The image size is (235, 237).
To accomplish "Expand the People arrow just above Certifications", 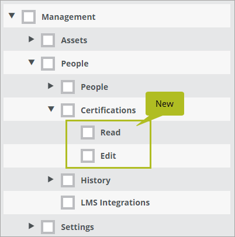I will [x=51, y=86].
